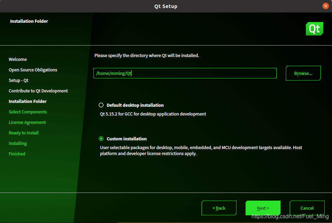This screenshot has height=223, width=332.
Task: Click the Installation Folder sidebar step
Action: [28, 101]
